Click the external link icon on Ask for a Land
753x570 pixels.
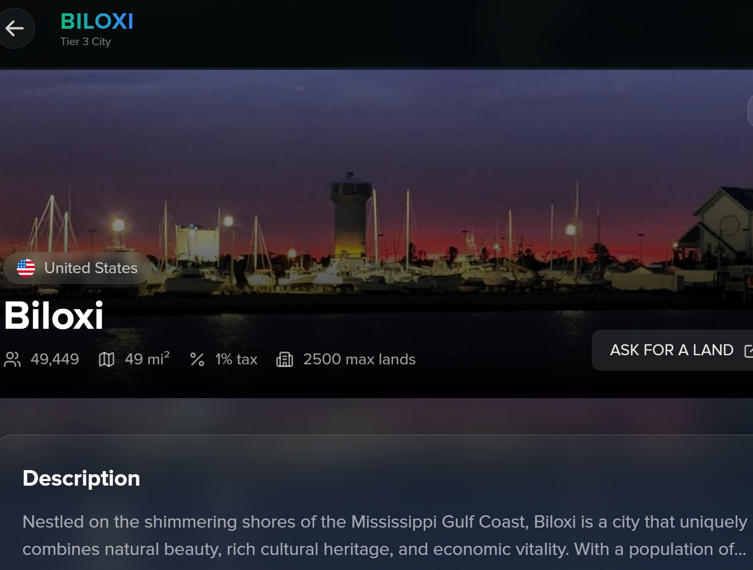(x=748, y=351)
